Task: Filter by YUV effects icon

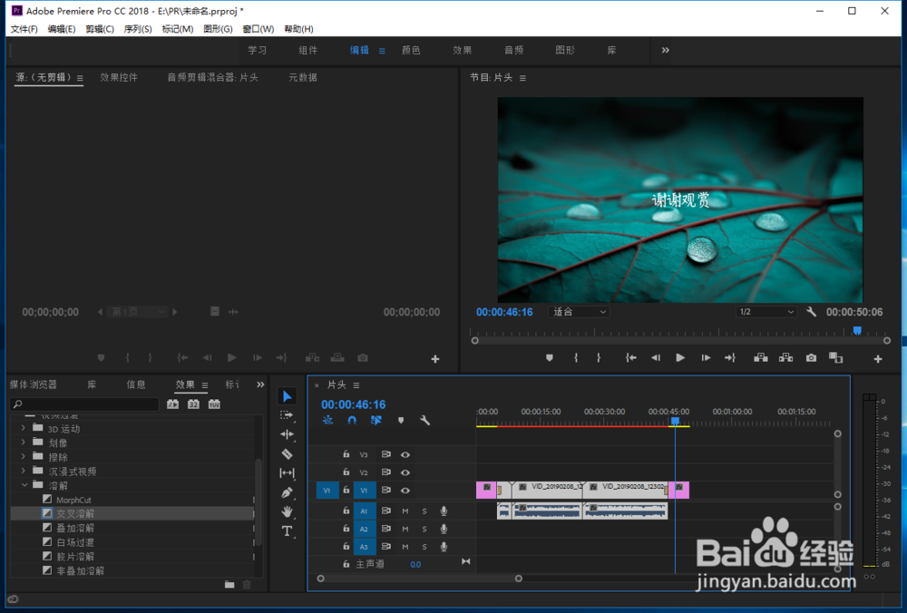Action: 214,404
